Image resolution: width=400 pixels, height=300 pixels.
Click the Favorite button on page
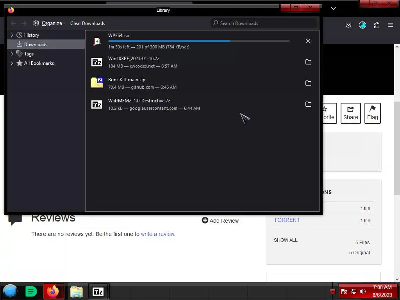pyautogui.click(x=330, y=113)
